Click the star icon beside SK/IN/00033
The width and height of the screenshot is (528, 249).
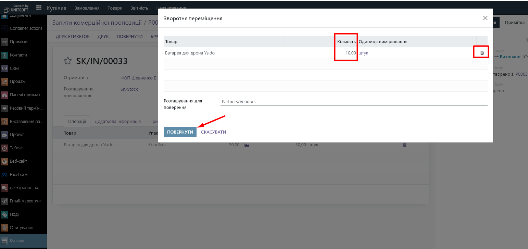point(68,61)
